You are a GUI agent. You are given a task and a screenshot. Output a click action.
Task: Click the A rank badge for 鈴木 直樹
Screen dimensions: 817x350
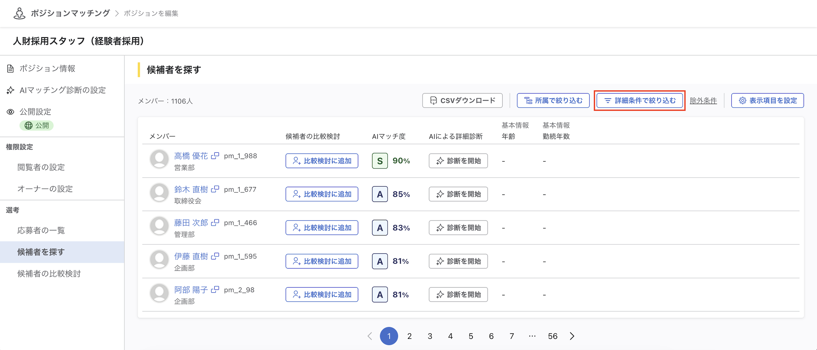380,194
